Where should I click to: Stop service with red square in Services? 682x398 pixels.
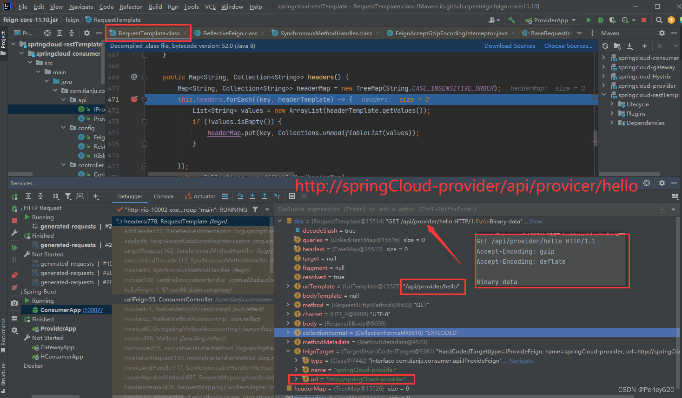(x=14, y=221)
